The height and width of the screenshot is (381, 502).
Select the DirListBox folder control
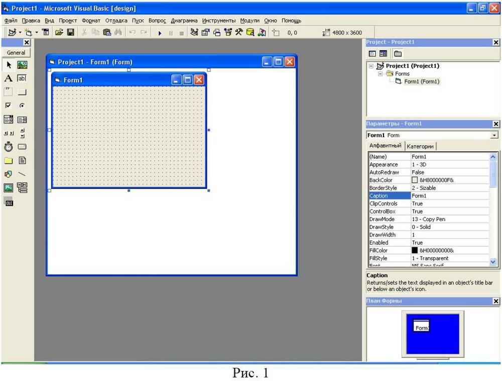click(x=9, y=160)
